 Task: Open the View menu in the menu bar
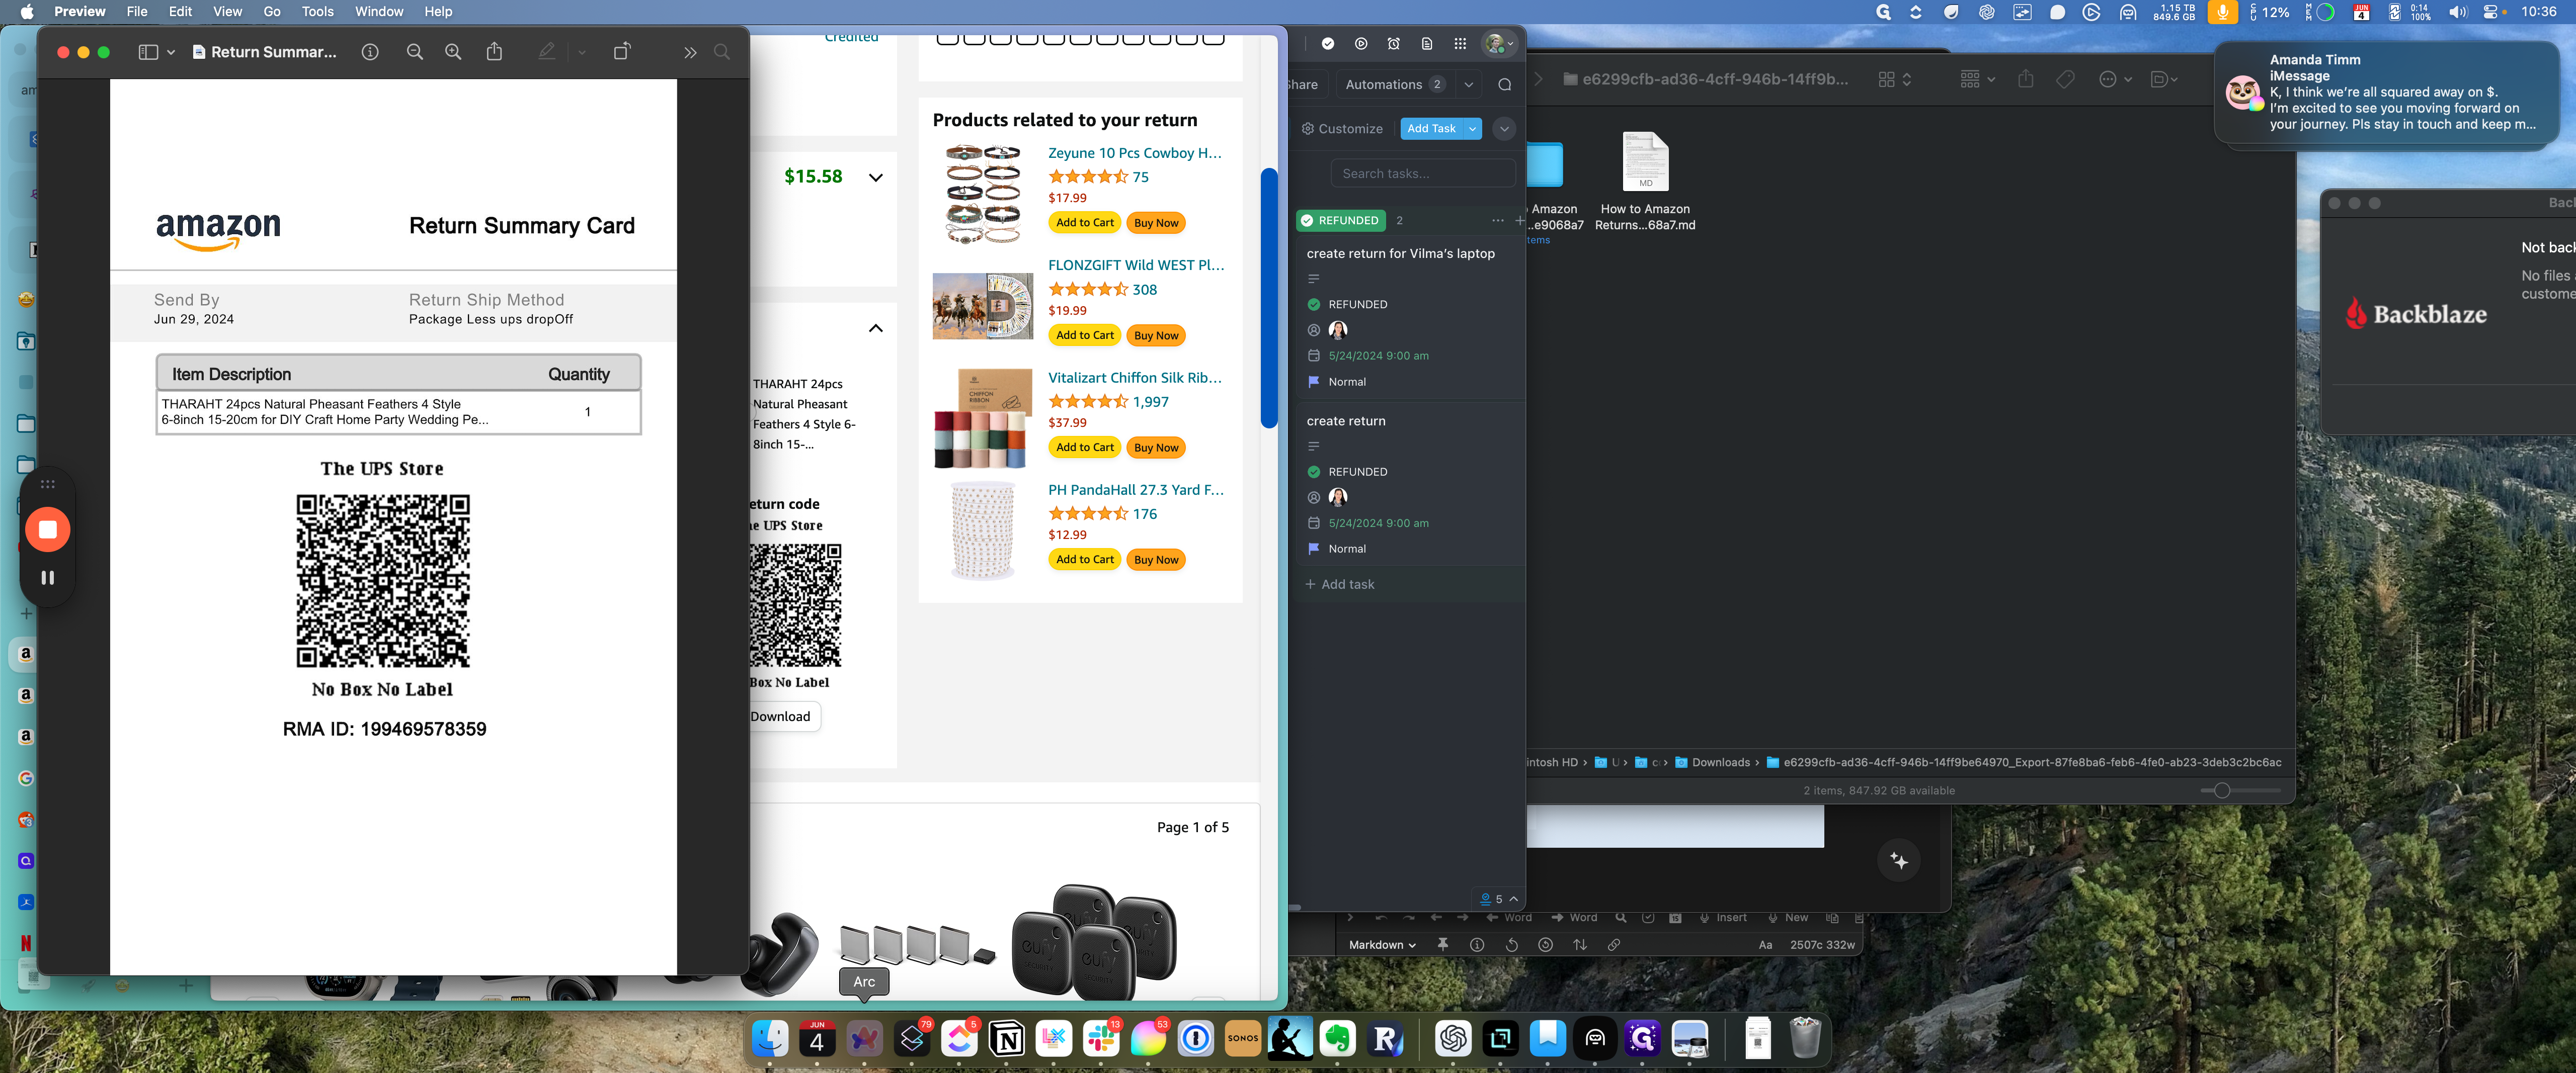(x=227, y=12)
